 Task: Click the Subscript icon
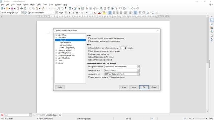click(90, 13)
